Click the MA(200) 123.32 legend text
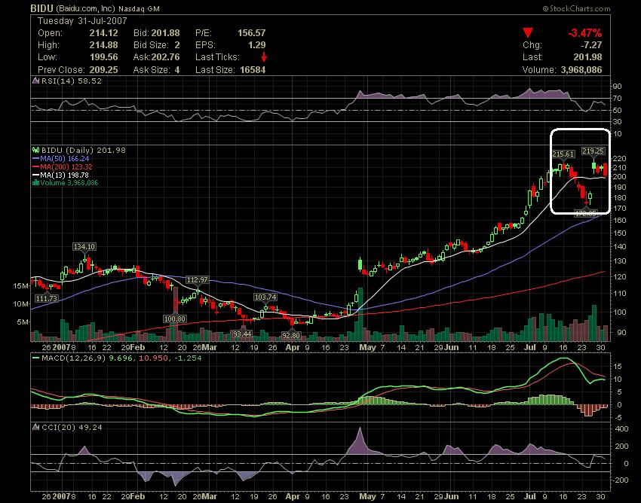The width and height of the screenshot is (641, 503). (x=66, y=166)
